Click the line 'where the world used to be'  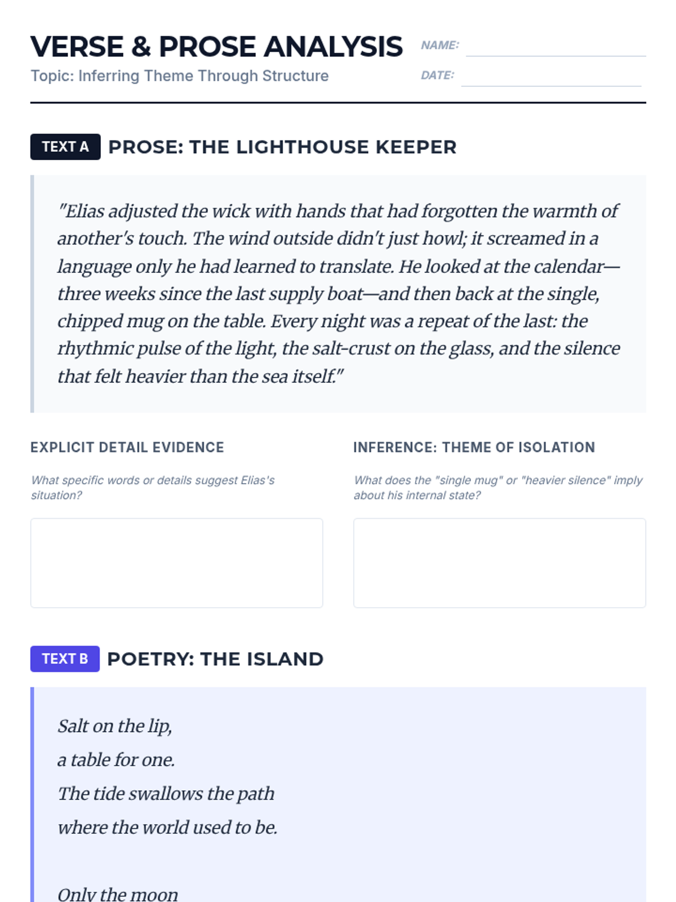(167, 828)
